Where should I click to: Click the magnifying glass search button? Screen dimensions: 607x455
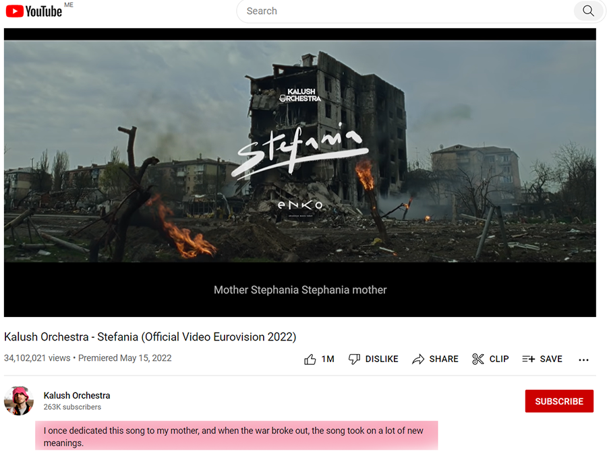[588, 11]
